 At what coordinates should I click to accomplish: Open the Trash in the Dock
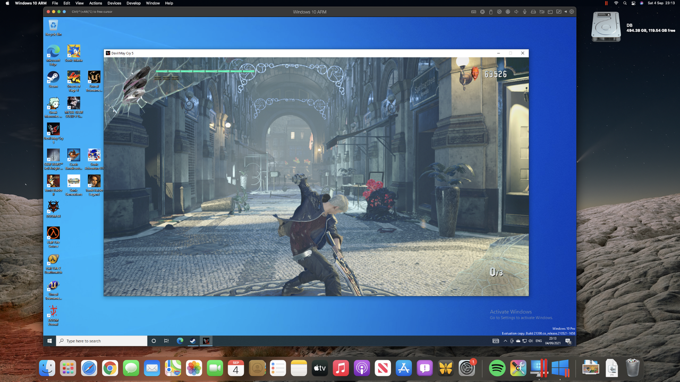(633, 368)
